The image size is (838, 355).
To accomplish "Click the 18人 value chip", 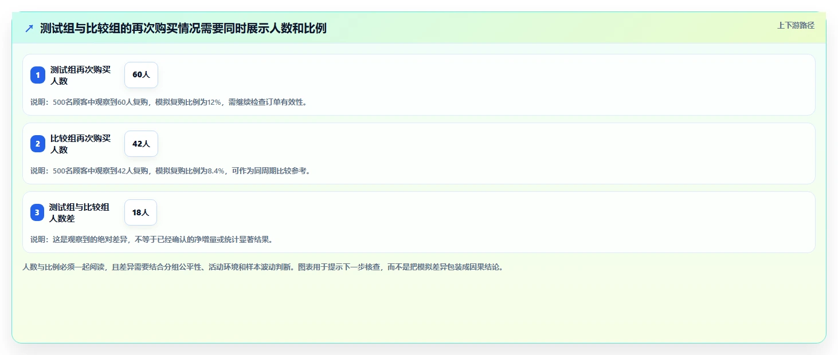I will [140, 212].
